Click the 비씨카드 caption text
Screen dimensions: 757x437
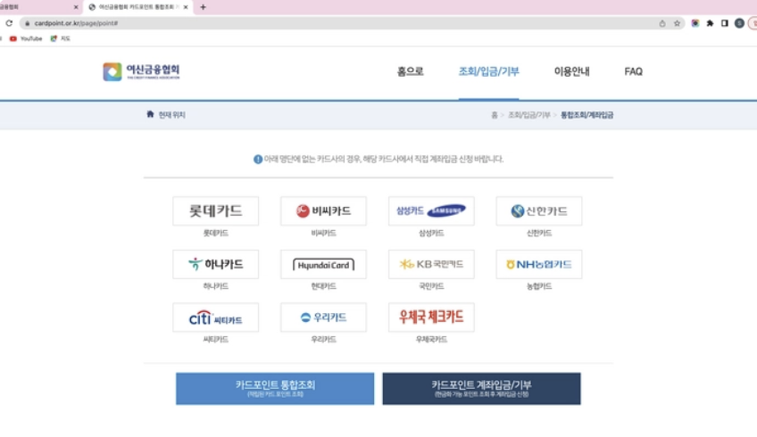coord(323,233)
